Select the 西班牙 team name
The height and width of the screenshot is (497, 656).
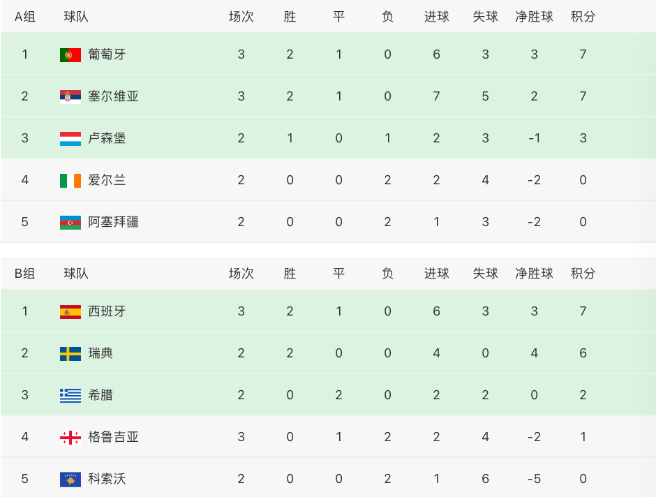pyautogui.click(x=107, y=311)
